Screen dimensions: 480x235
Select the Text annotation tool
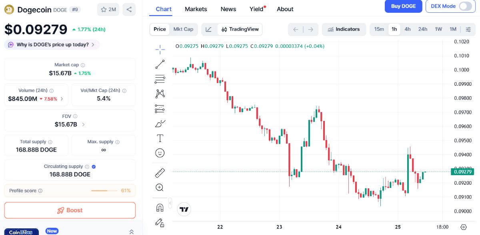tap(160, 138)
